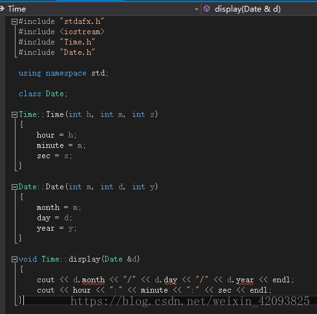The width and height of the screenshot is (317, 314).
Task: Click the "Date.h" include string
Action: [77, 52]
